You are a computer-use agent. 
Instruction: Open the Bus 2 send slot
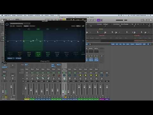pos(54,66)
